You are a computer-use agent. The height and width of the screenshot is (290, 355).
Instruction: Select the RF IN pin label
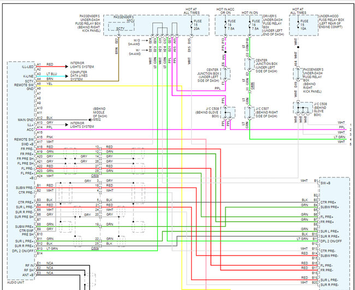(29, 265)
